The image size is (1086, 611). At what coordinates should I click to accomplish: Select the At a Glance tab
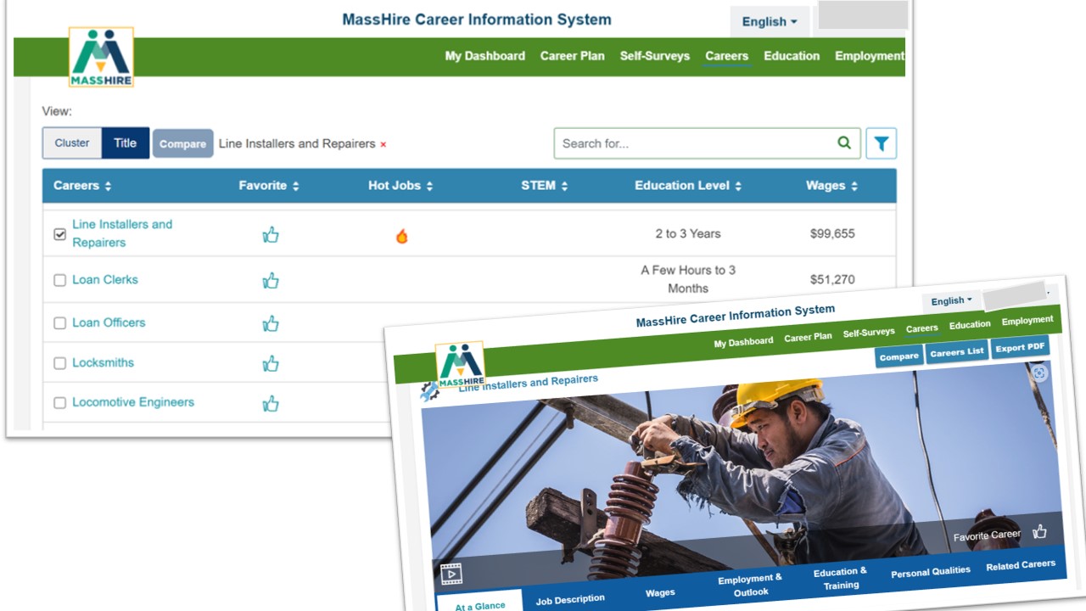480,606
